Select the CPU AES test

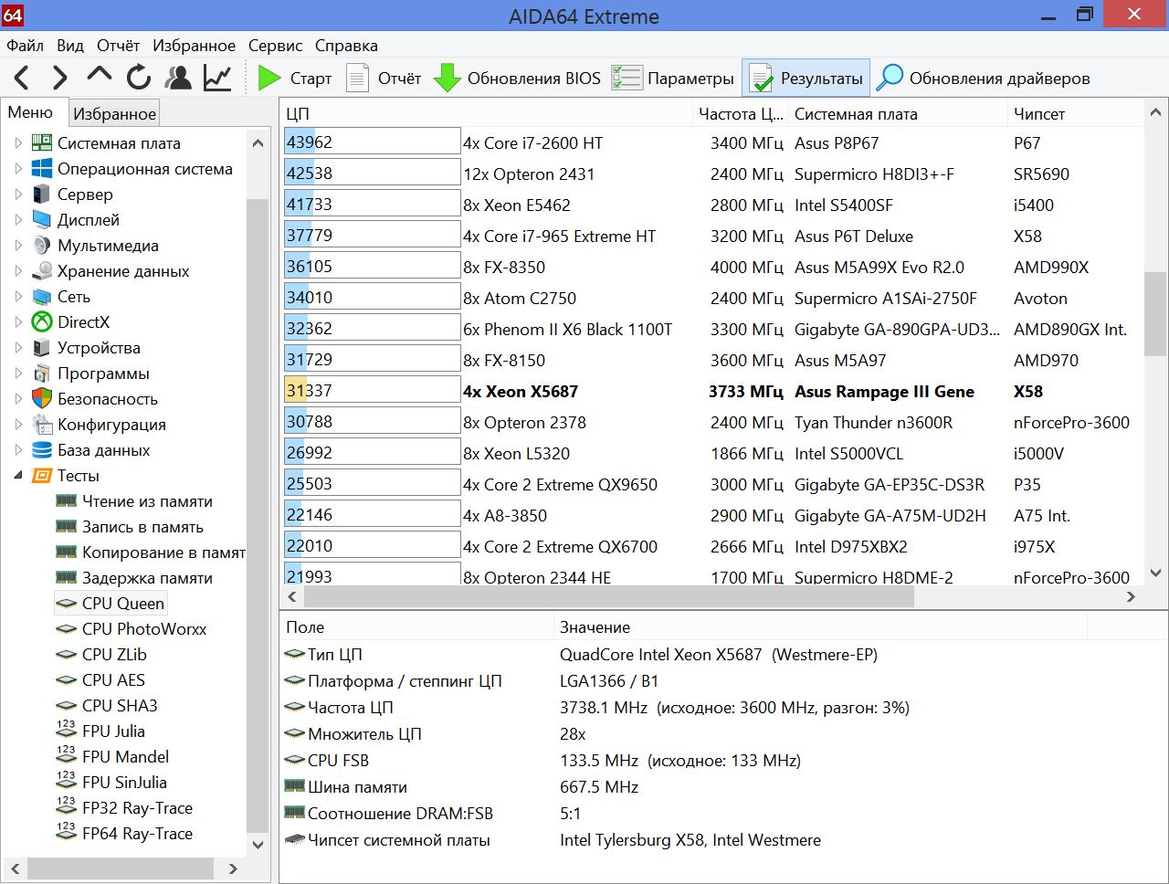tap(112, 680)
